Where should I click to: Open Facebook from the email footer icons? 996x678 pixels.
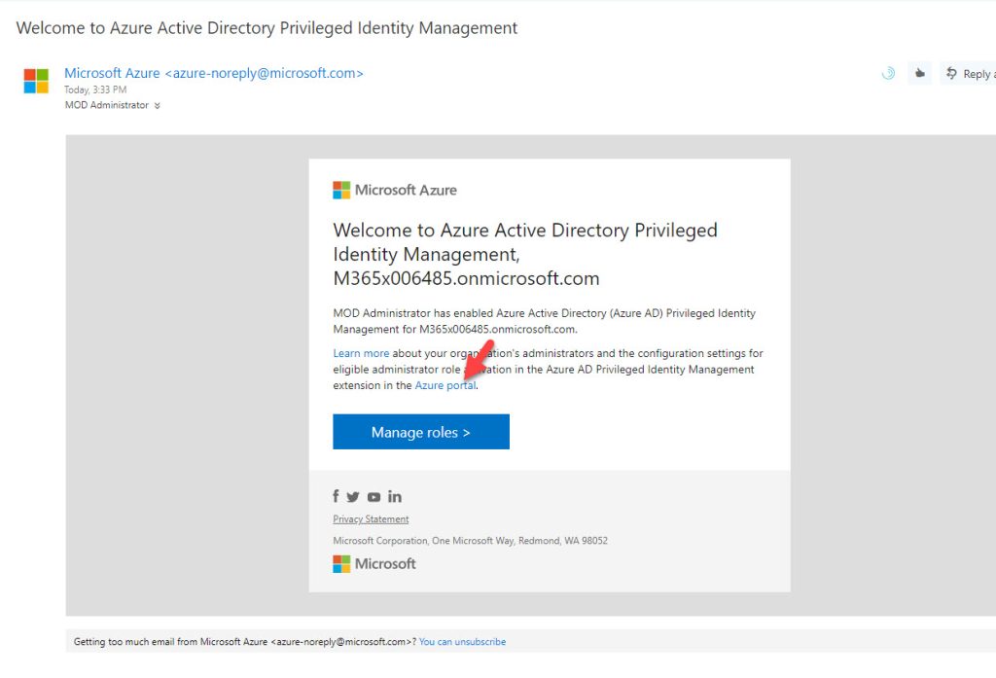[335, 496]
